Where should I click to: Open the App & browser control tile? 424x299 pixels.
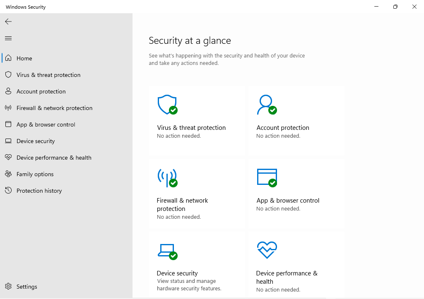[296, 193]
